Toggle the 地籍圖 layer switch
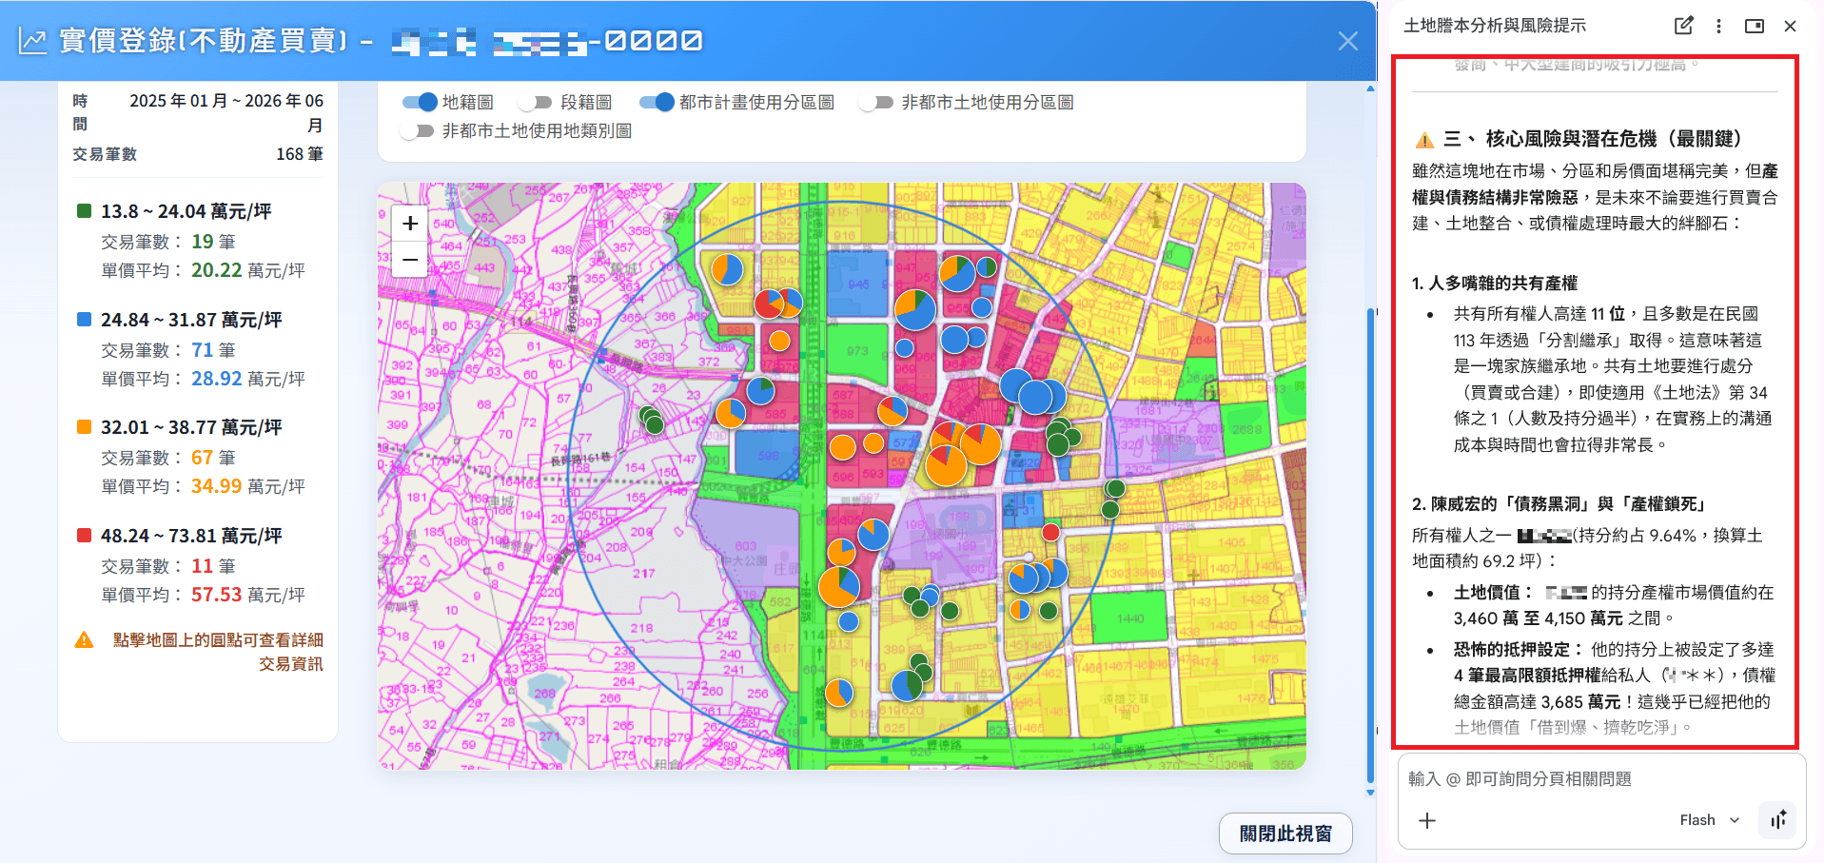1824x863 pixels. pos(420,102)
